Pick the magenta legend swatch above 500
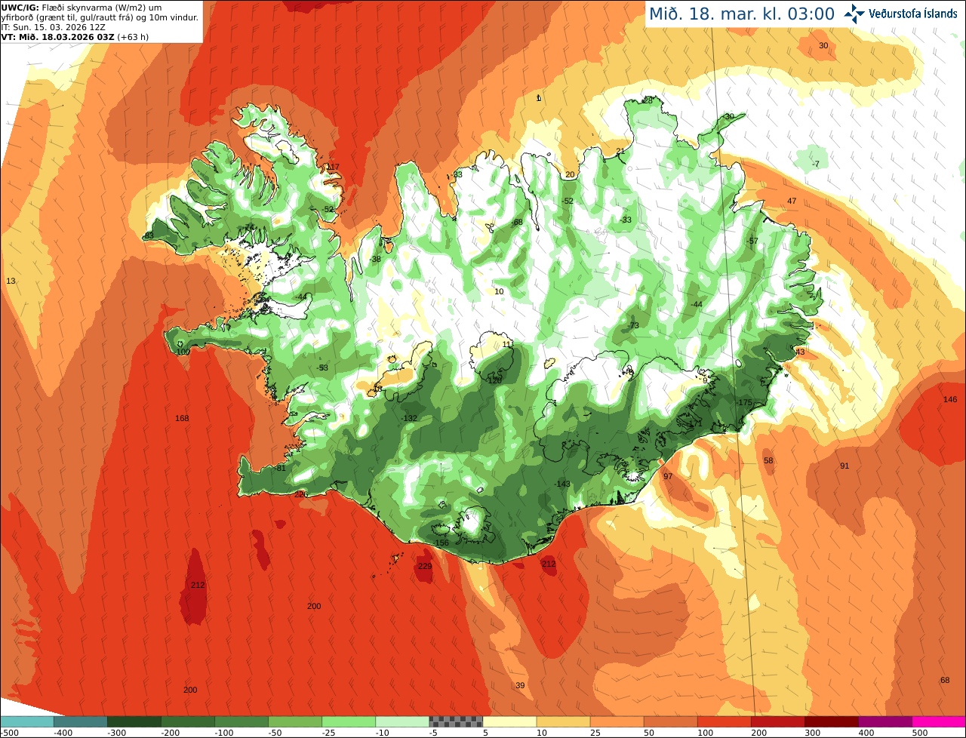The image size is (966, 738). tap(939, 721)
